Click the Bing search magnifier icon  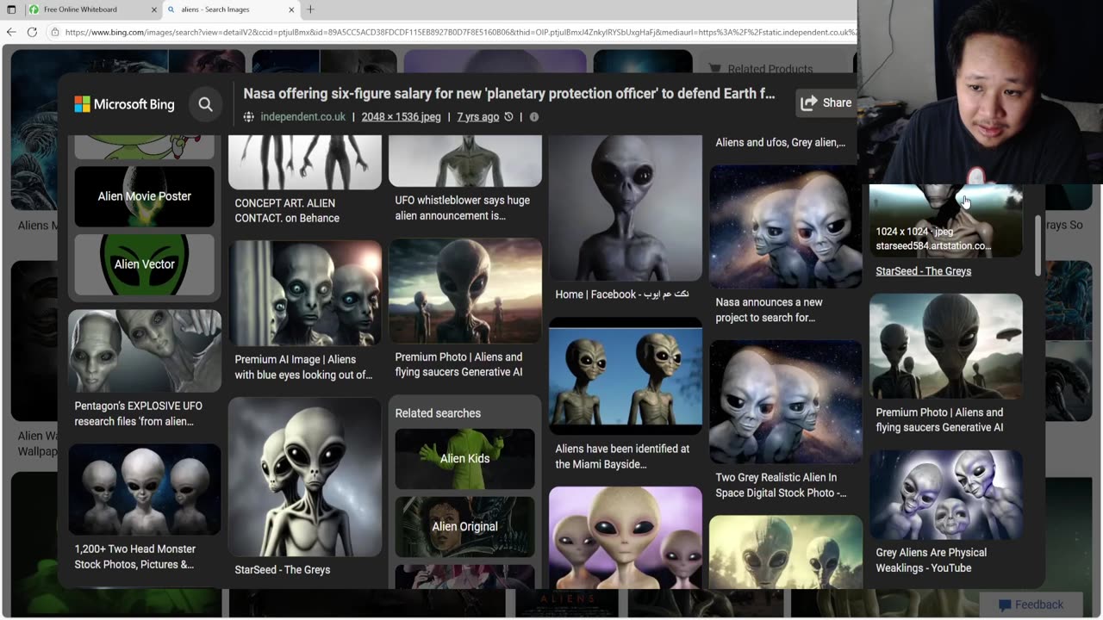(x=205, y=104)
